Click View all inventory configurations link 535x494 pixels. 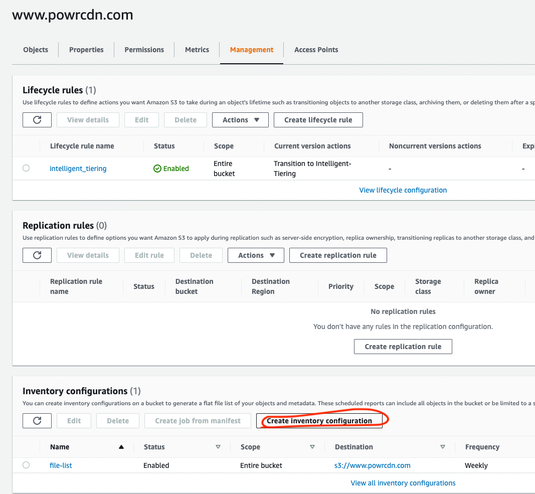pyautogui.click(x=403, y=483)
